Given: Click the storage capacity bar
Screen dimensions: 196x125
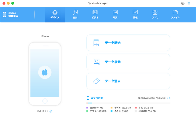Looking at the screenshot, I should tap(128, 103).
